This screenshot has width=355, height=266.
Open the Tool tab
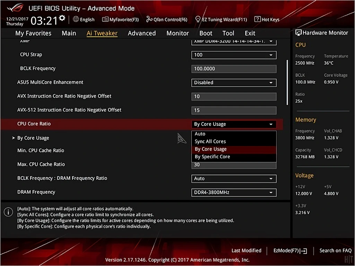click(228, 33)
